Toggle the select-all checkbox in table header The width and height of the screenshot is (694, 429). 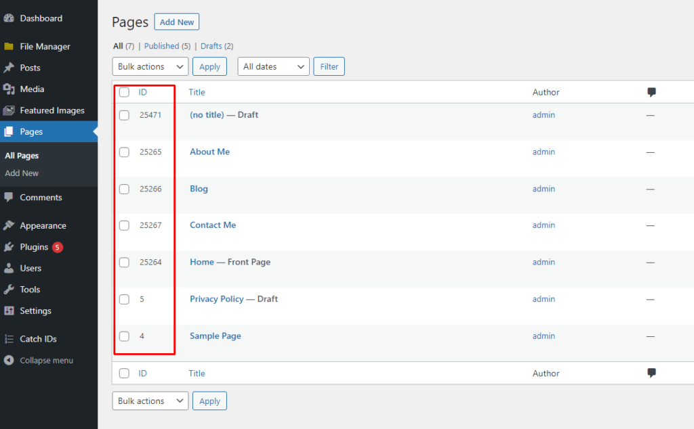(x=125, y=92)
